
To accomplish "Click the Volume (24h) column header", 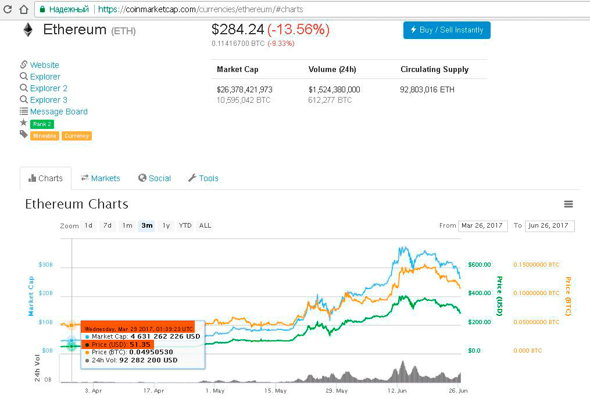I will 332,69.
